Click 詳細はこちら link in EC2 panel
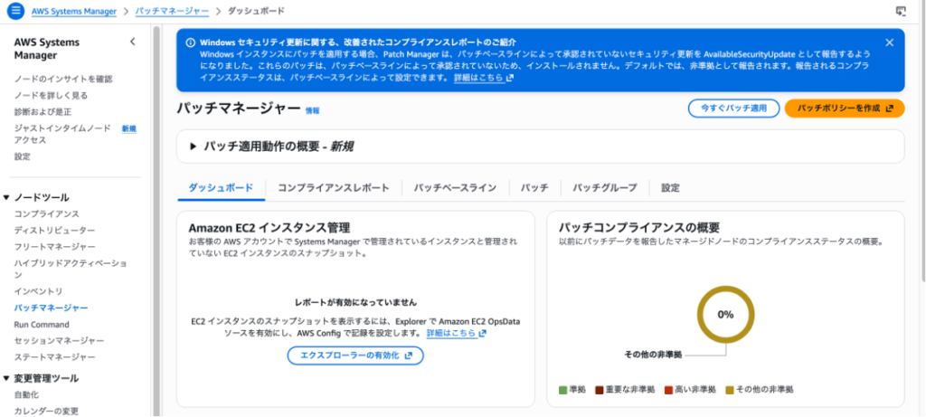Screen dimensions: 926x417 [457, 334]
